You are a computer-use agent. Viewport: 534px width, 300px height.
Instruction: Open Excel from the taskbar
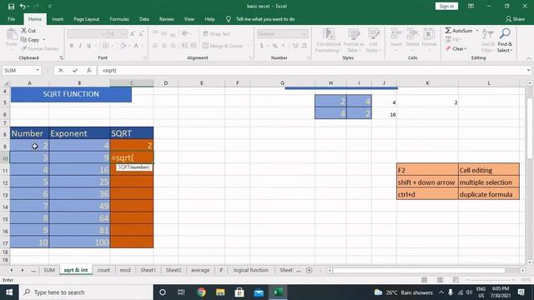pos(278,292)
